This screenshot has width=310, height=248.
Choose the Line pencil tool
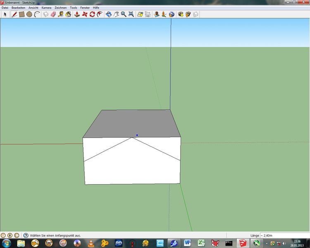point(14,14)
